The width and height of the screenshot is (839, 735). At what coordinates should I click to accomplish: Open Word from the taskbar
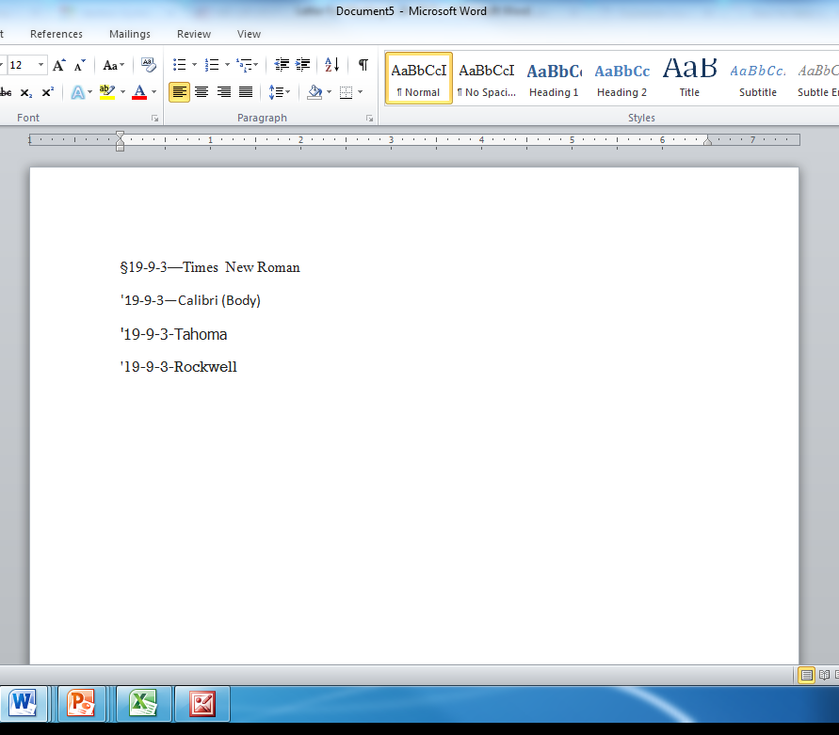point(23,703)
